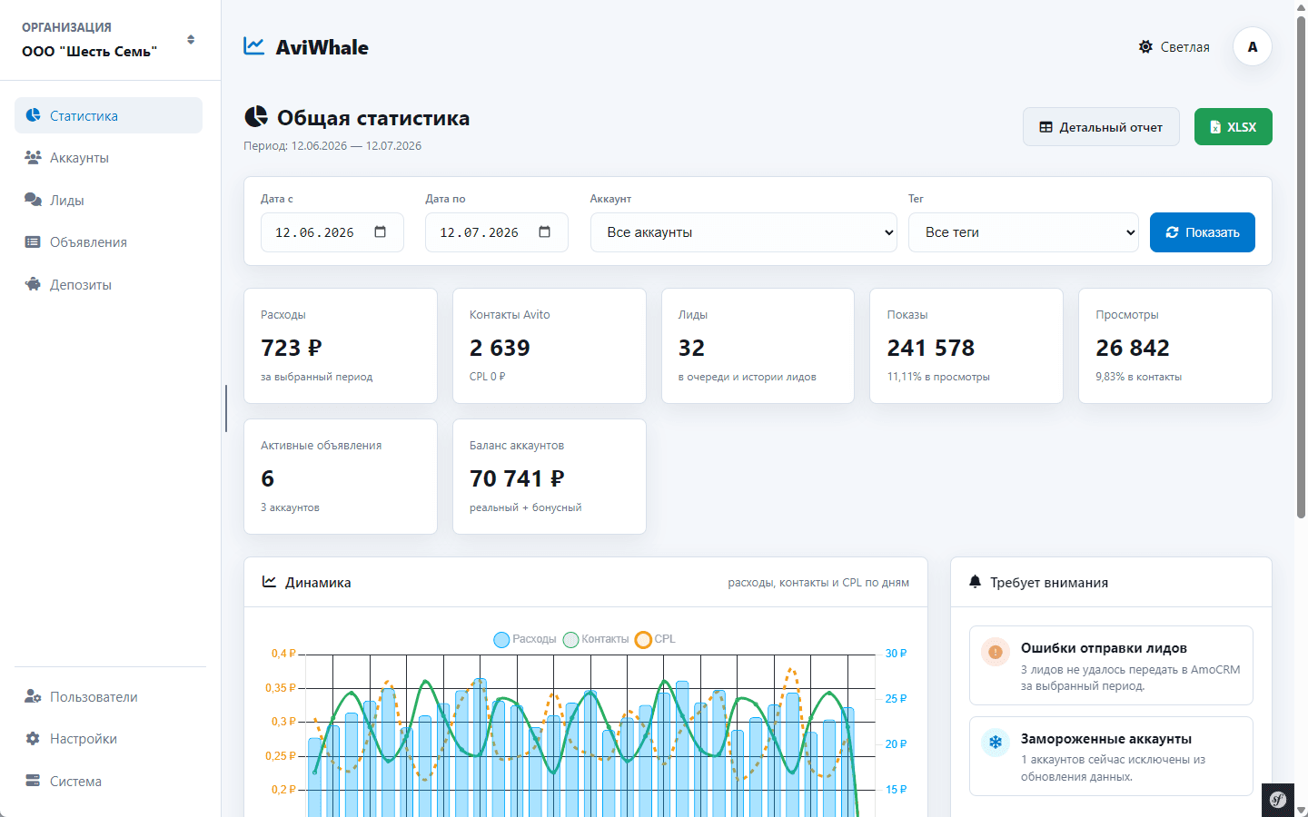Open the user avatar menu A
The height and width of the screenshot is (817, 1308).
coord(1253,46)
